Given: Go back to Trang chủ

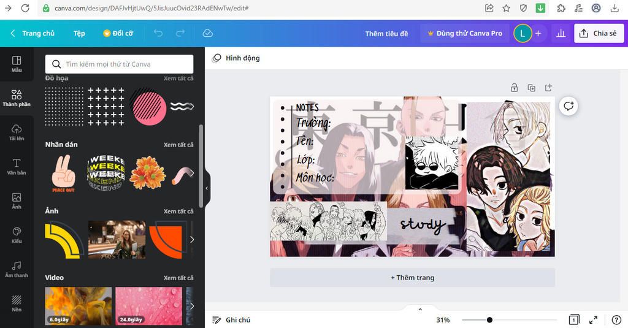Looking at the screenshot, I should (33, 33).
